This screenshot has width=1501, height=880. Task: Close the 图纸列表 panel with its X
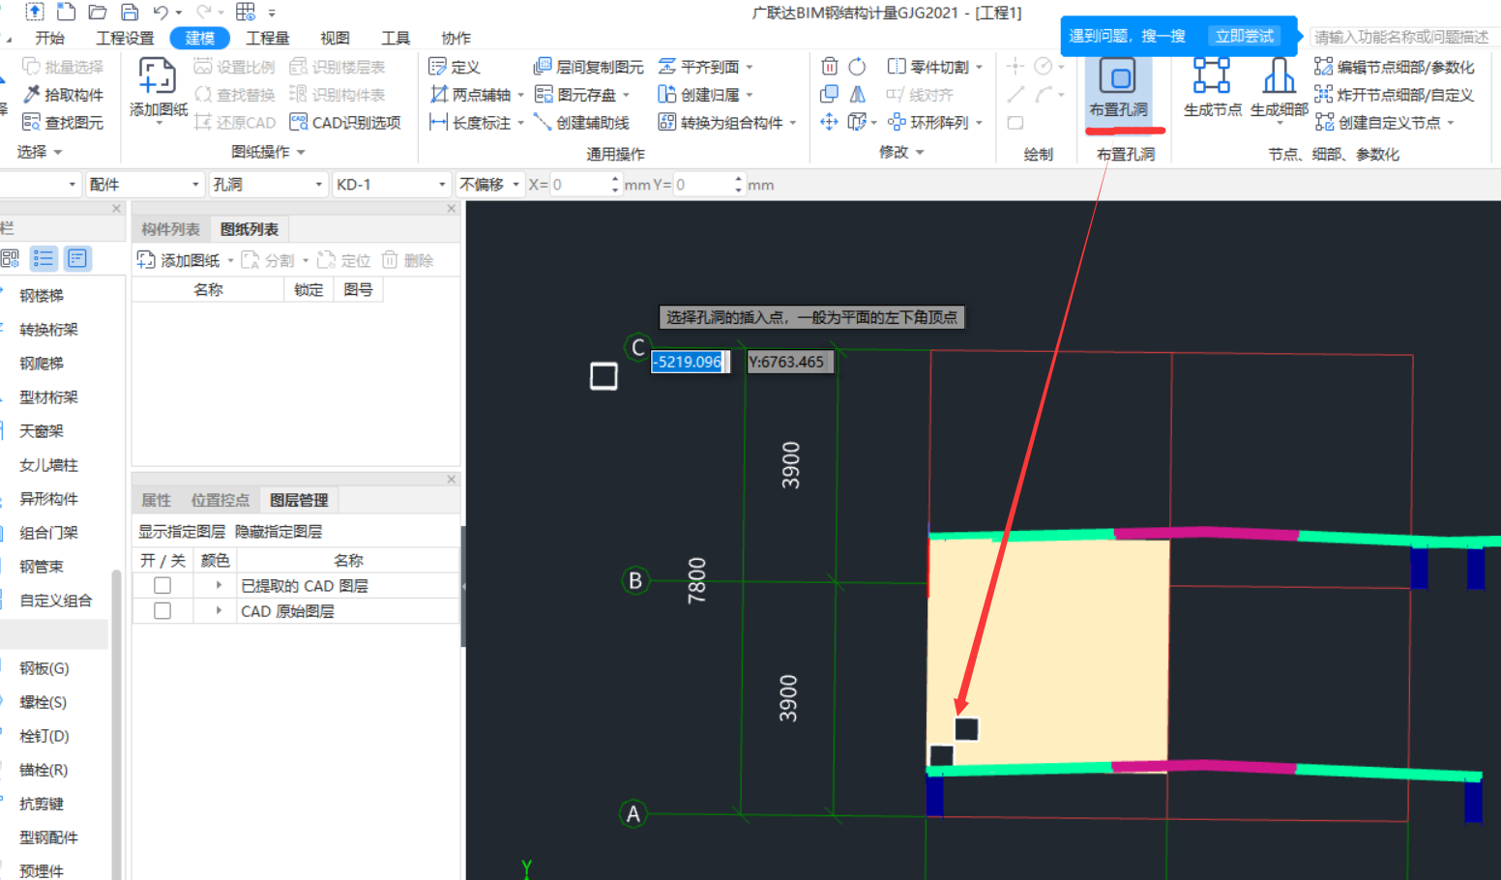[451, 208]
